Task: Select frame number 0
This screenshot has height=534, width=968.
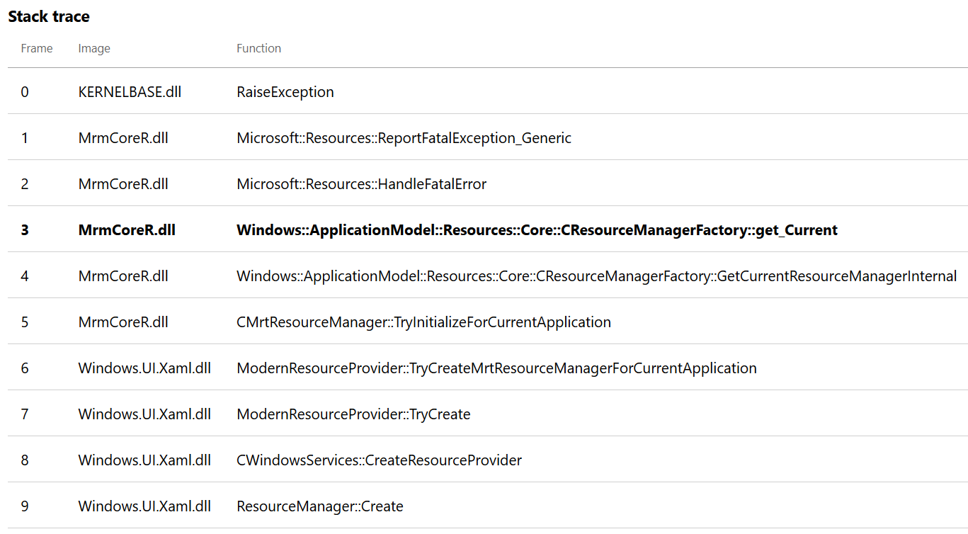Action: click(25, 92)
